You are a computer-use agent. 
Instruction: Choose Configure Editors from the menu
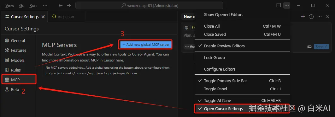coord(243,69)
